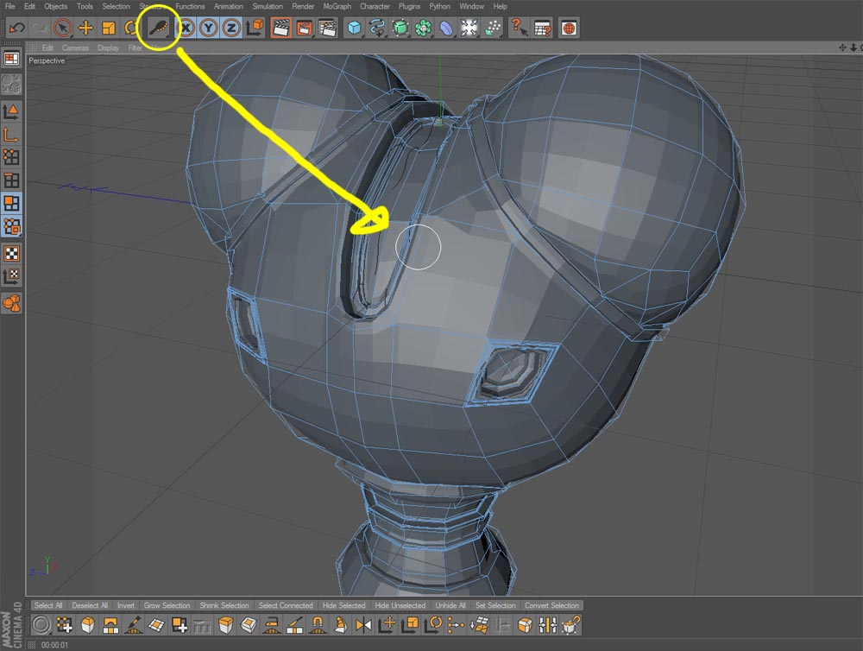863x651 pixels.
Task: Click the layout icon at top of left palette
Action: tap(11, 59)
